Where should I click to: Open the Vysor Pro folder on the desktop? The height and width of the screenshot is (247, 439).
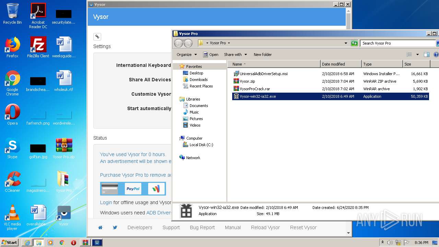64,182
